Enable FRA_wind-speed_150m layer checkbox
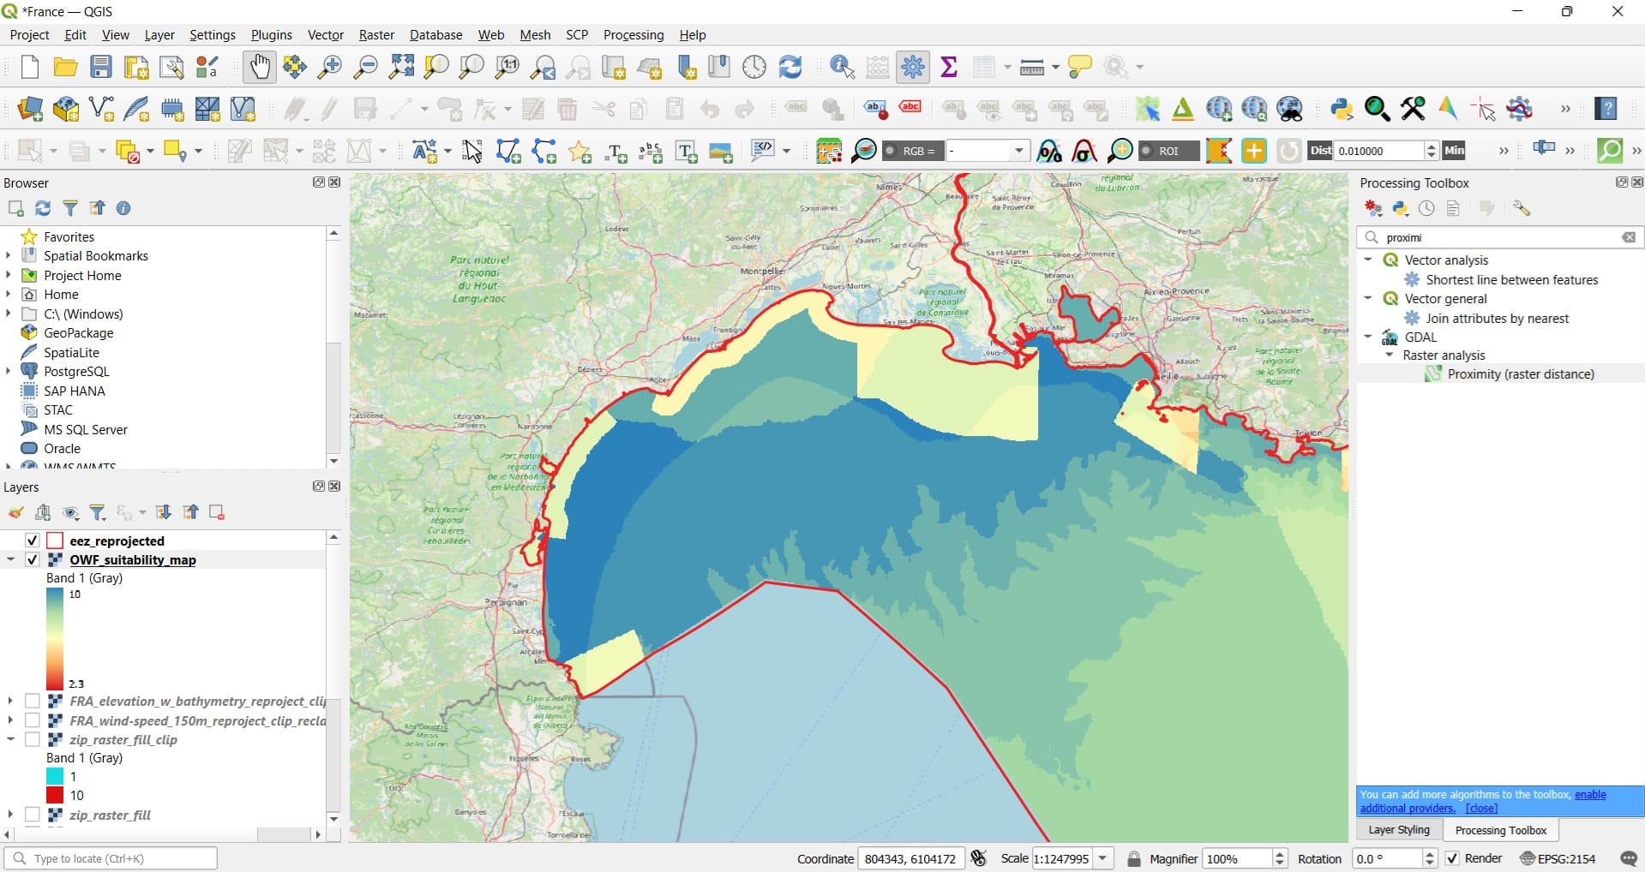 33,720
